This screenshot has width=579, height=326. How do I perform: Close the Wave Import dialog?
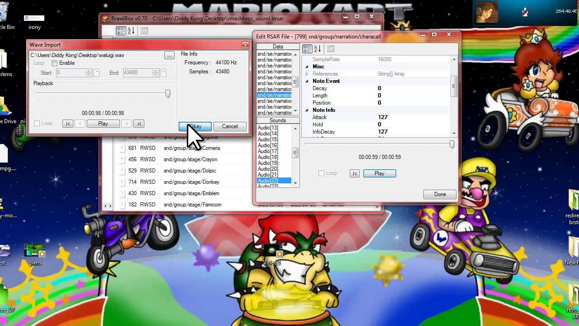pyautogui.click(x=245, y=45)
